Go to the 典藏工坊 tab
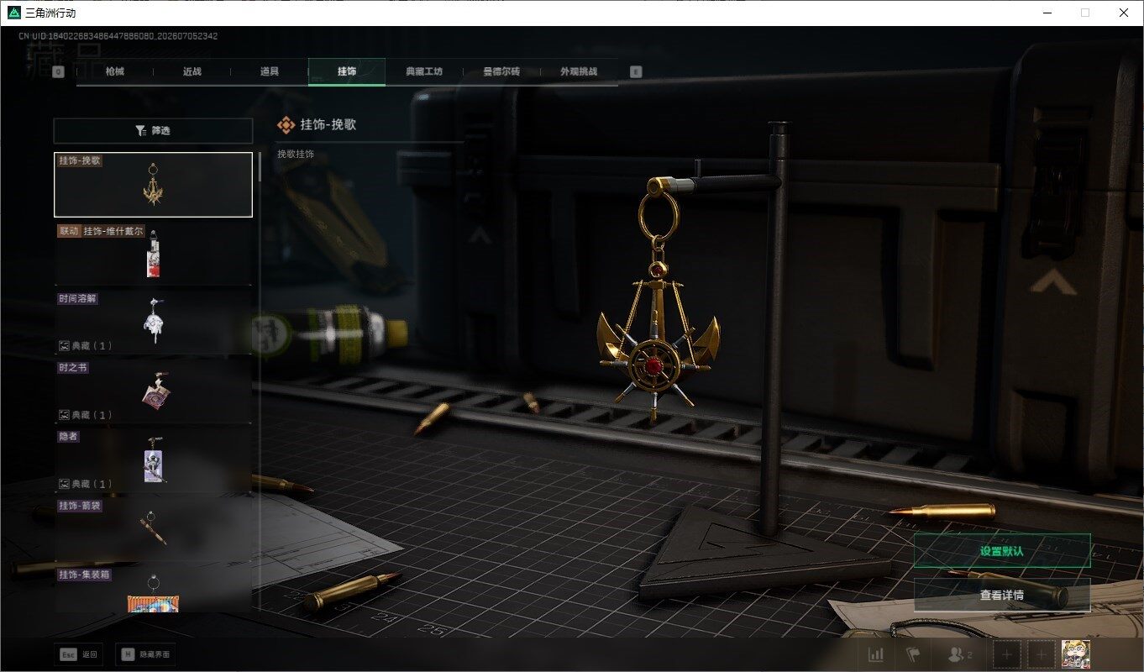The width and height of the screenshot is (1144, 672). pyautogui.click(x=424, y=72)
